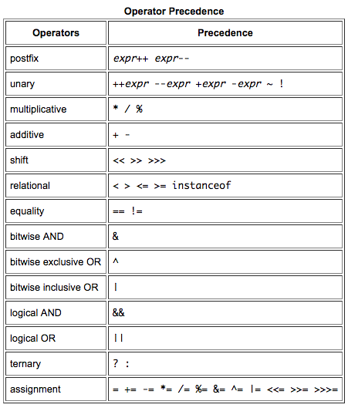The image size is (348, 408).
Task: Click the logical OR row label
Action: [x=33, y=339]
